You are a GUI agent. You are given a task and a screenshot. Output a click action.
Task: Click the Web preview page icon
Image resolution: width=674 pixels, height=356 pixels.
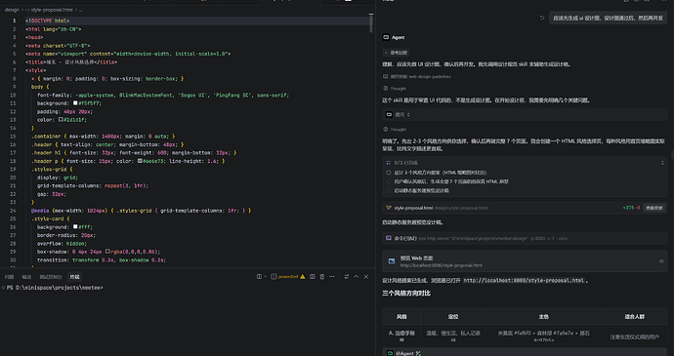click(x=392, y=261)
